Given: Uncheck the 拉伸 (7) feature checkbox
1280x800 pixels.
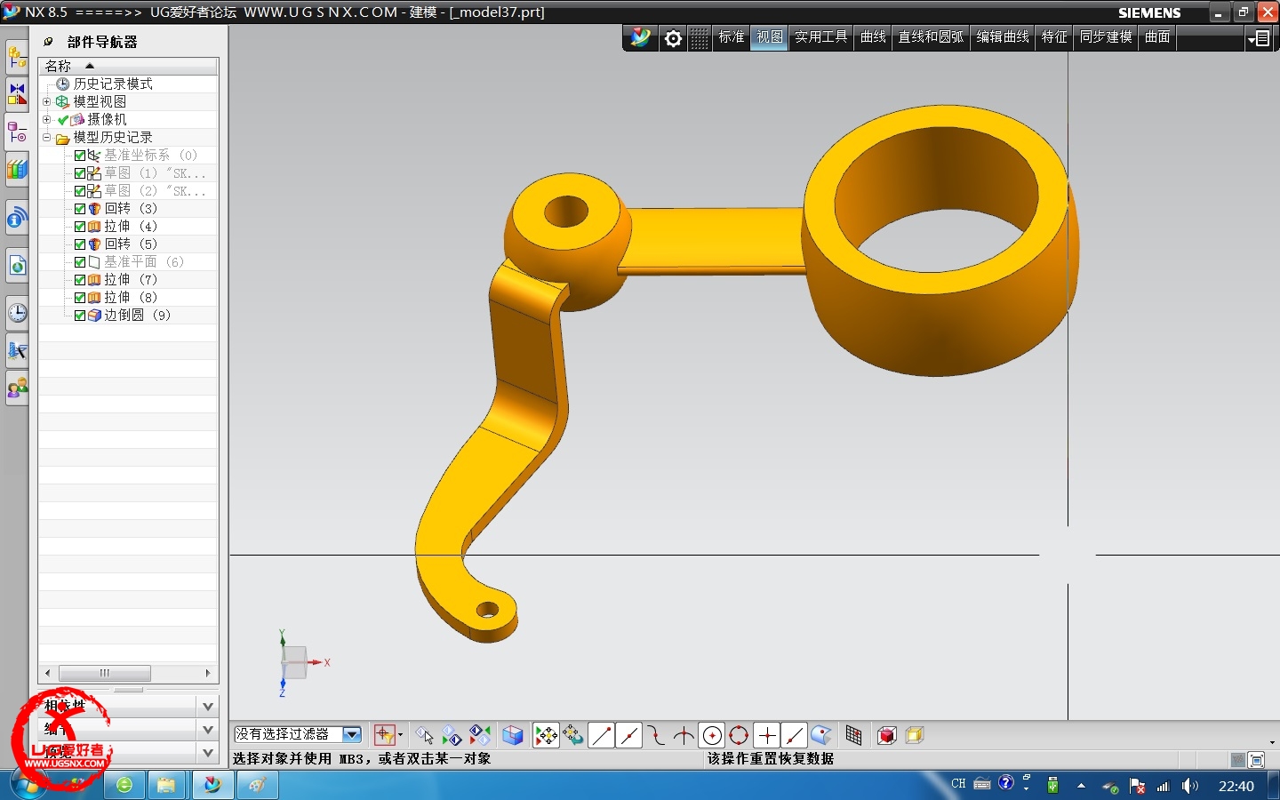Looking at the screenshot, I should pyautogui.click(x=80, y=280).
